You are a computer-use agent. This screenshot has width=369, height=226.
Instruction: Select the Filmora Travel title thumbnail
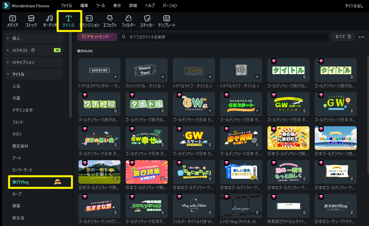point(146,70)
